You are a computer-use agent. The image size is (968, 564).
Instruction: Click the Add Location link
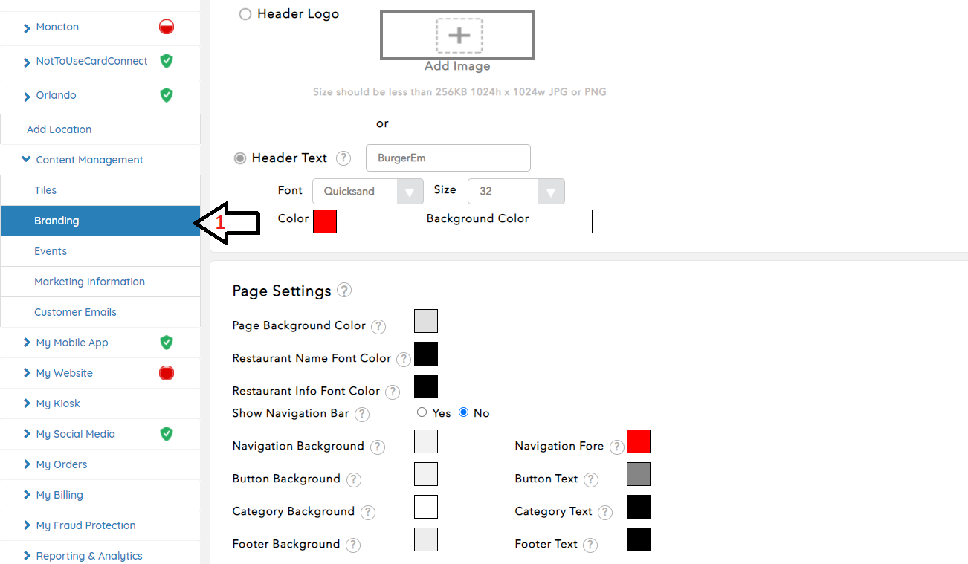tap(59, 129)
